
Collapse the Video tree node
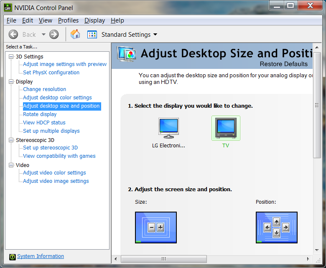tap(11, 165)
